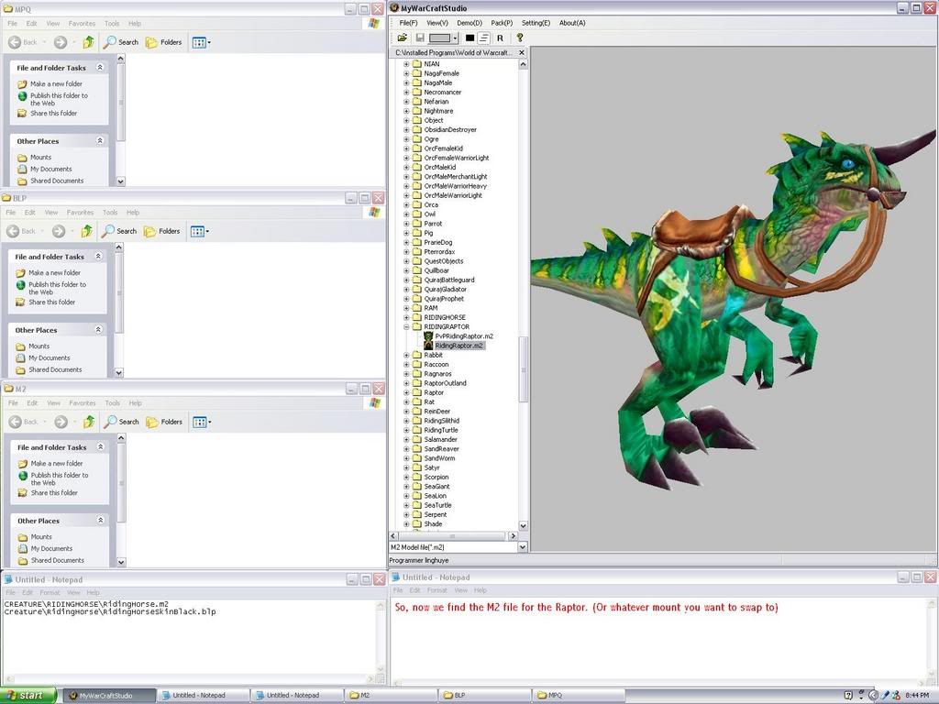Click Search in the M2 window
This screenshot has width=939, height=704.
coord(122,422)
